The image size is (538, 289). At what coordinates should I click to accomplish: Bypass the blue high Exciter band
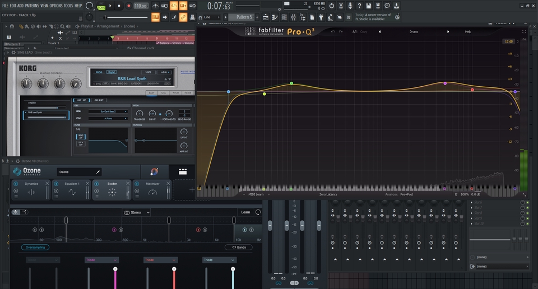[x=245, y=230]
